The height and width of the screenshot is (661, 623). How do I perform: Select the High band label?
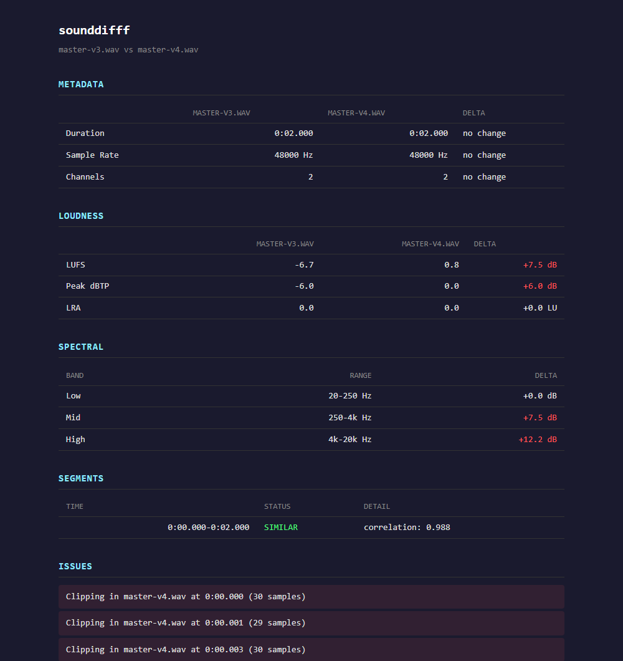point(75,439)
